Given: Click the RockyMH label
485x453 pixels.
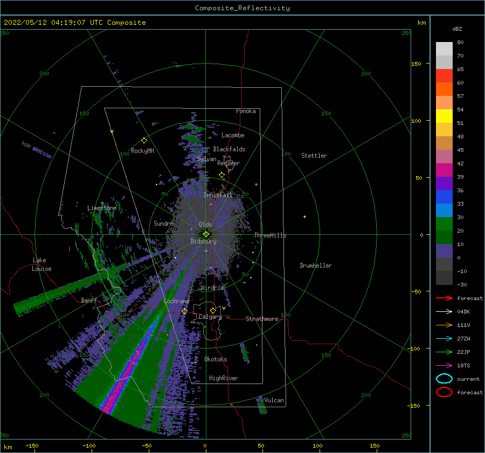Looking at the screenshot, I should [142, 151].
